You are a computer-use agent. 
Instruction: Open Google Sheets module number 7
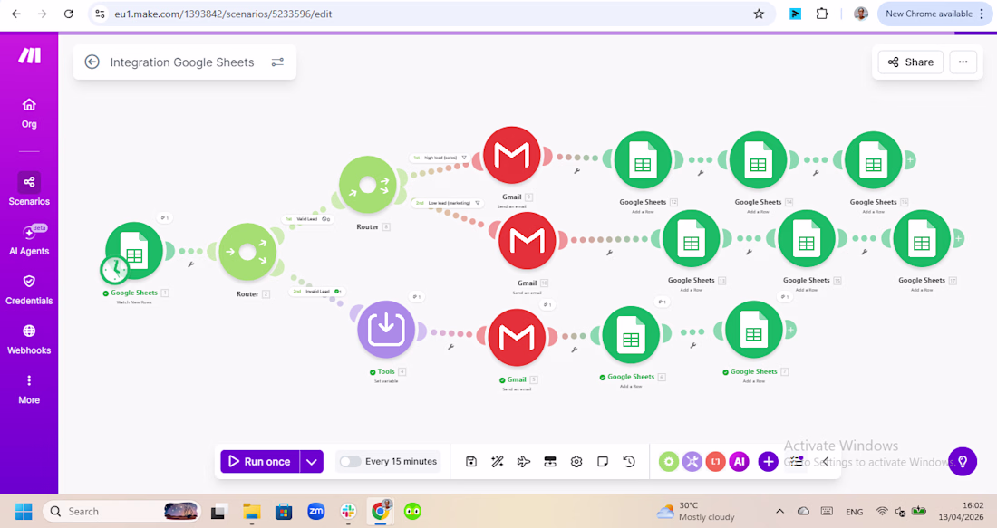[753, 330]
